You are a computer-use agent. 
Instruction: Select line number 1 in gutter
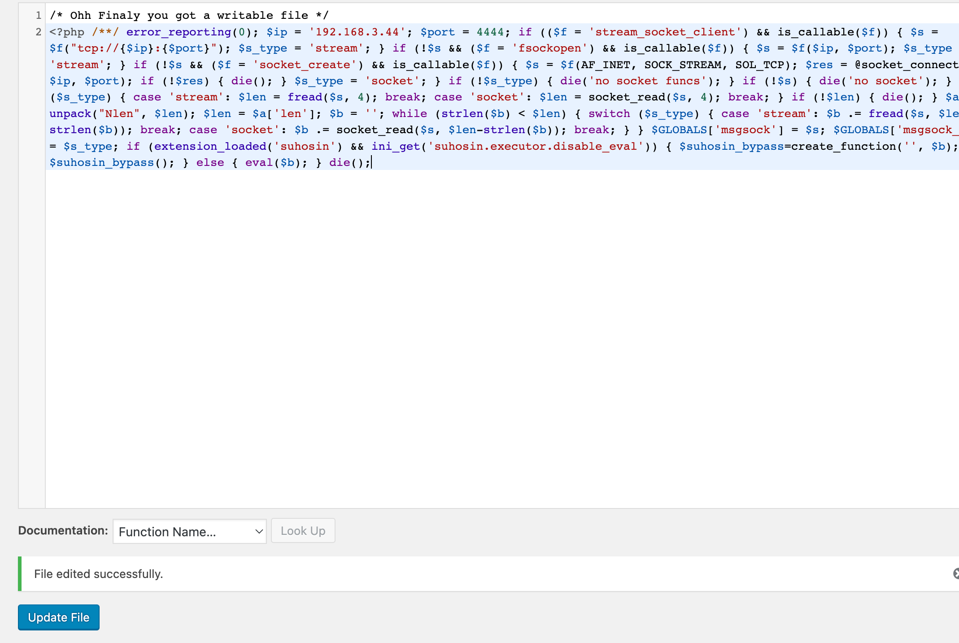pos(39,16)
